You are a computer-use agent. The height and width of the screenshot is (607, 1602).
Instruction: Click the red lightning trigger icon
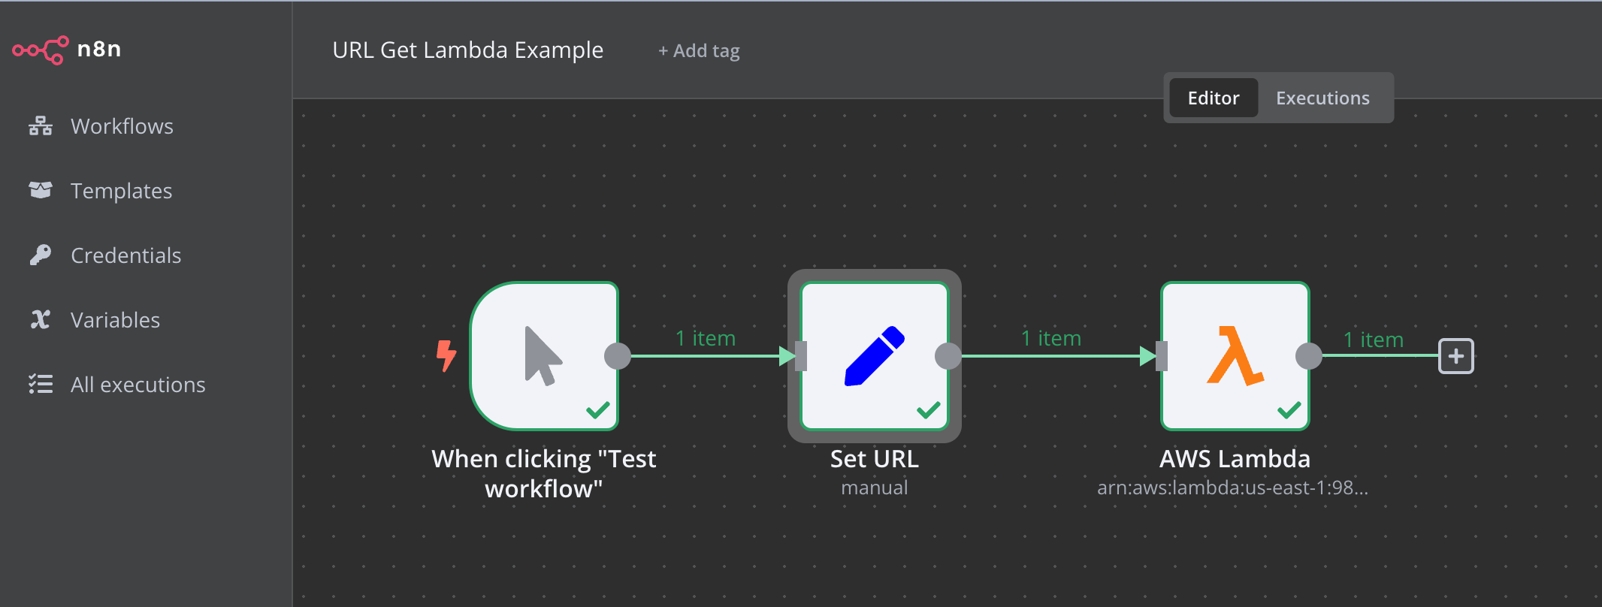[x=446, y=355]
